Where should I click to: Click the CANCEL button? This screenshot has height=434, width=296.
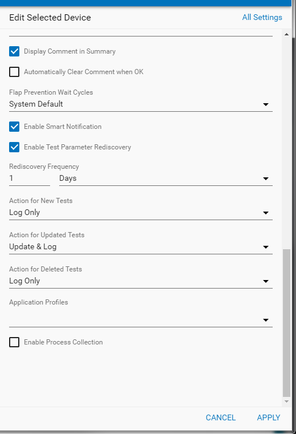pos(220,417)
